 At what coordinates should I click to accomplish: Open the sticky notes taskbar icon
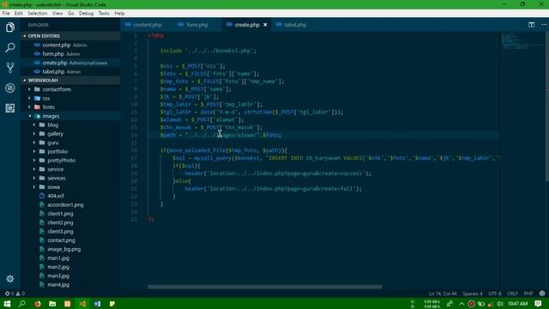coord(112,304)
